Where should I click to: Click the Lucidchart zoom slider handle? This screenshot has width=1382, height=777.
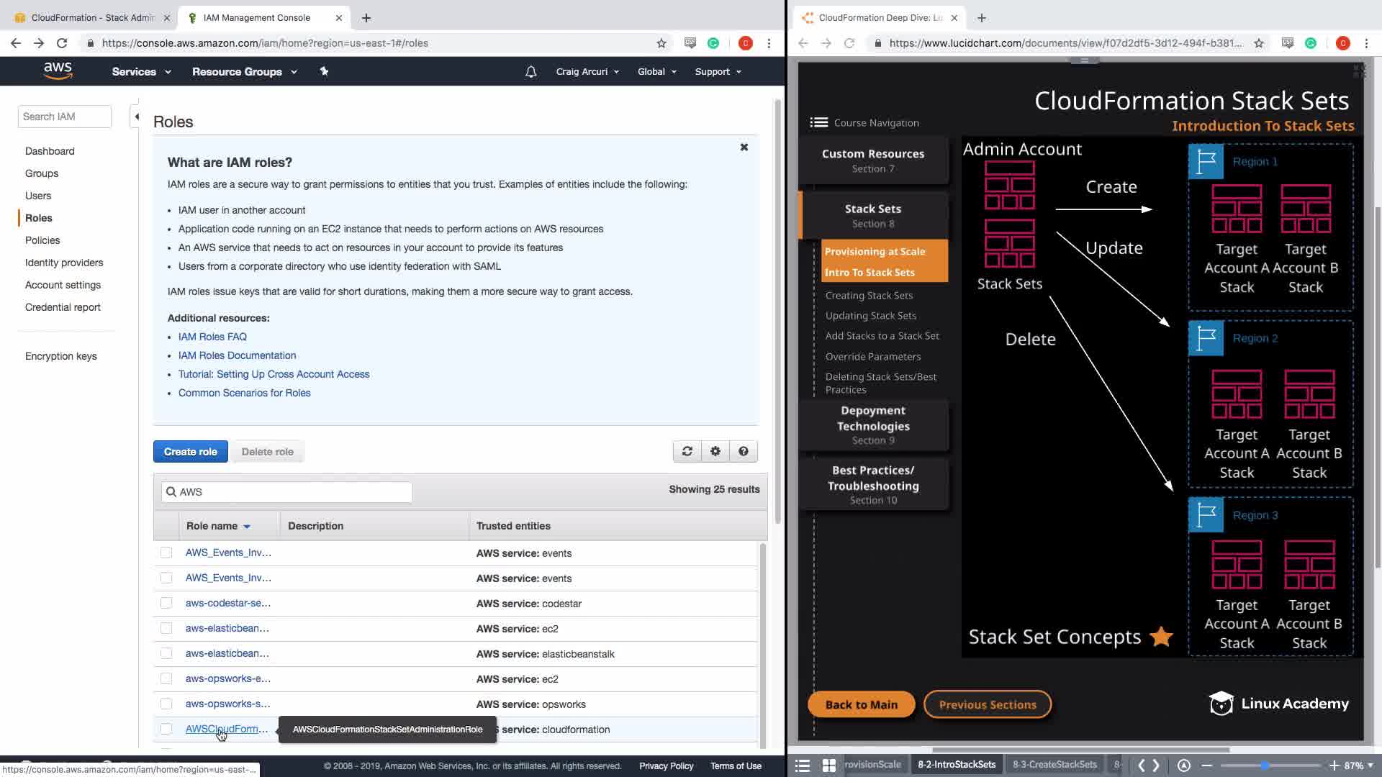(x=1265, y=765)
